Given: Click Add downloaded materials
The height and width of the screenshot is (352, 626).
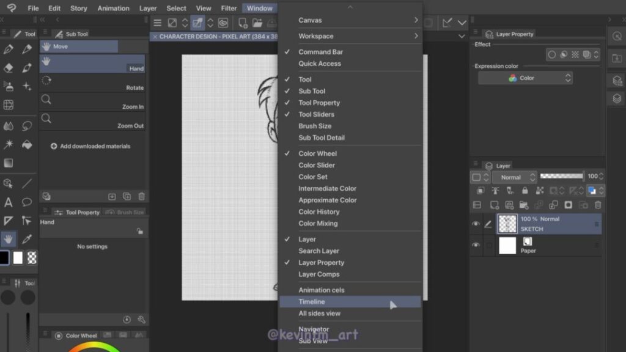Looking at the screenshot, I should tap(90, 147).
